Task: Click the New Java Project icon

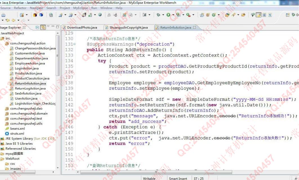Action: tap(202, 15)
